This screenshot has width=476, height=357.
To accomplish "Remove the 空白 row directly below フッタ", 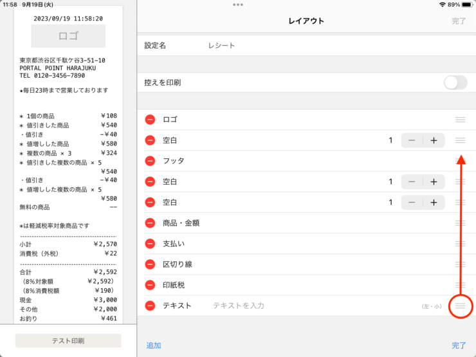I will [150, 181].
